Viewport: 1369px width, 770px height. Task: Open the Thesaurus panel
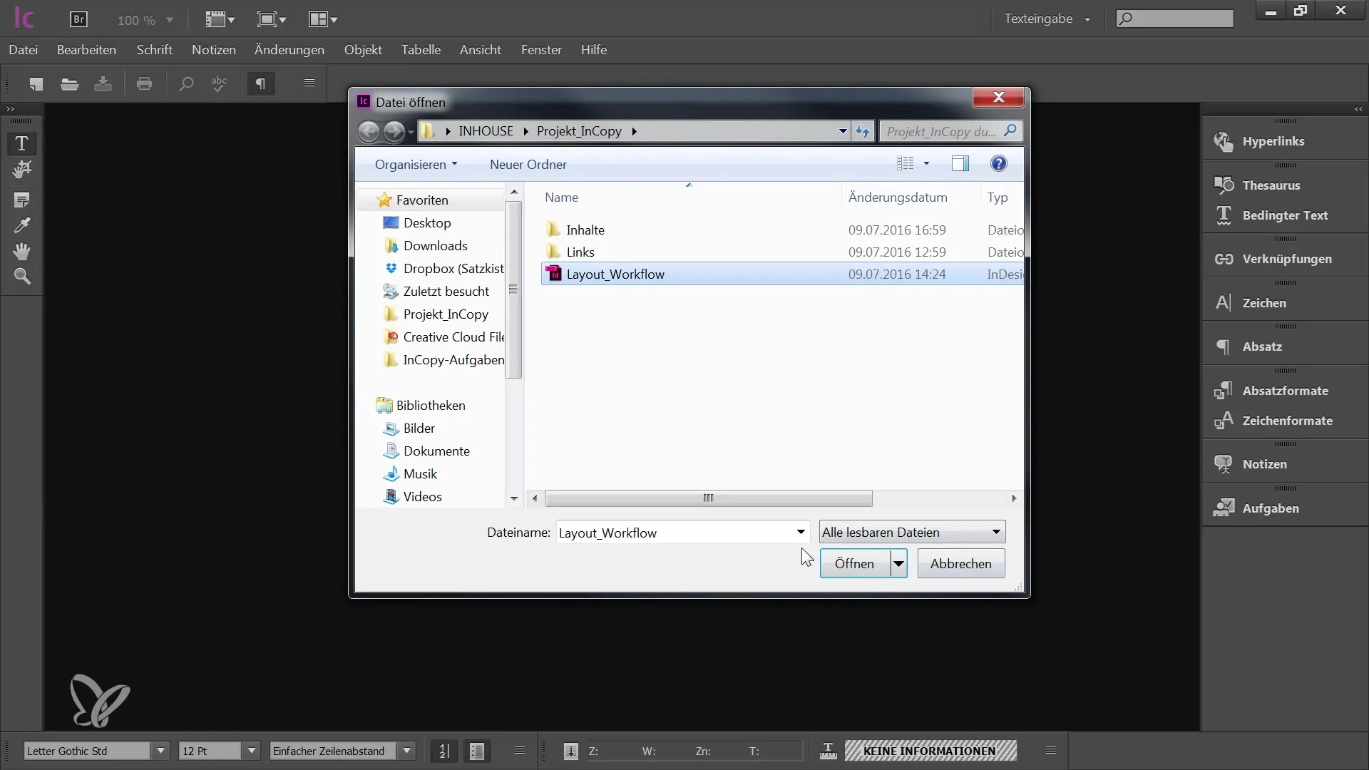[x=1271, y=184]
